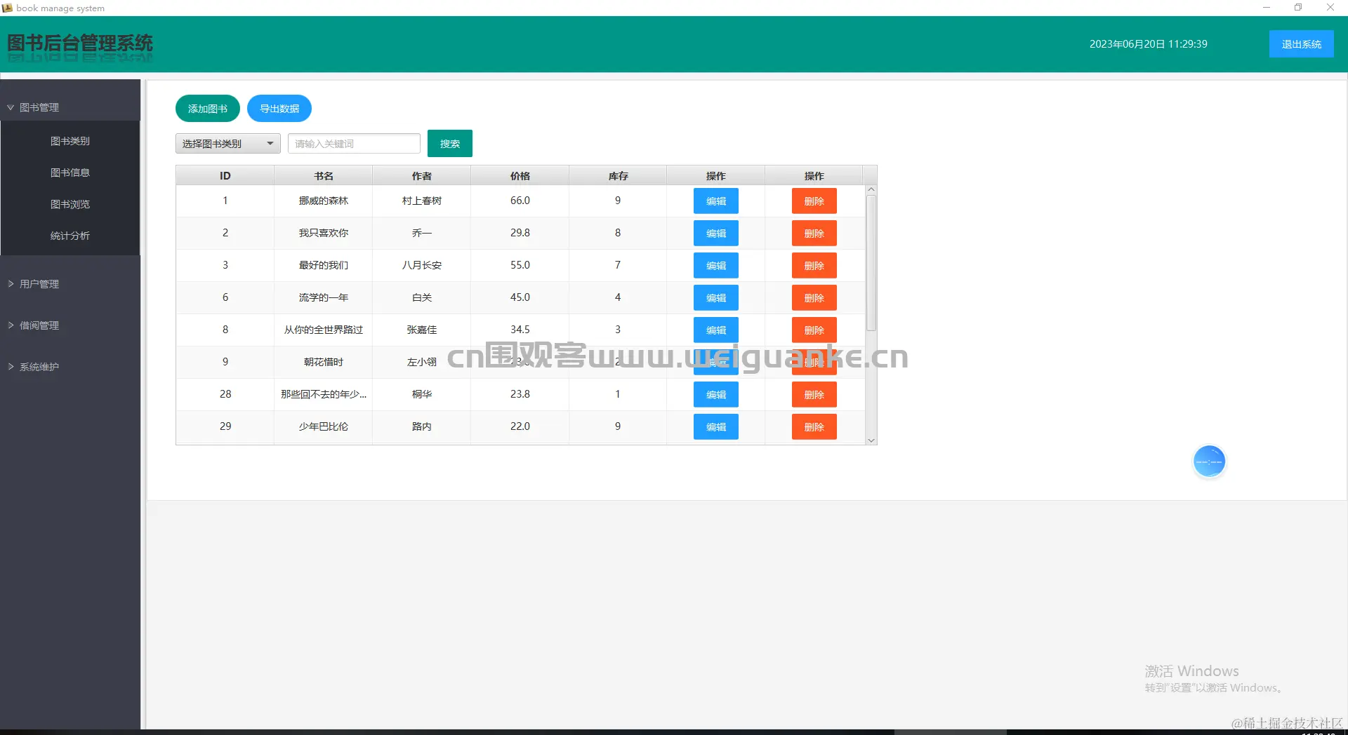Viewport: 1348px width, 735px height.
Task: Delete the book 最好的我们
Action: click(x=814, y=266)
